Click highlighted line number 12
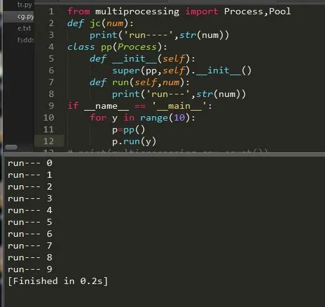325x307 pixels. tap(49, 141)
